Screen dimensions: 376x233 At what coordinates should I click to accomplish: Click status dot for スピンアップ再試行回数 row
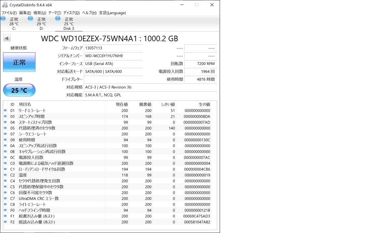[x=5, y=146]
